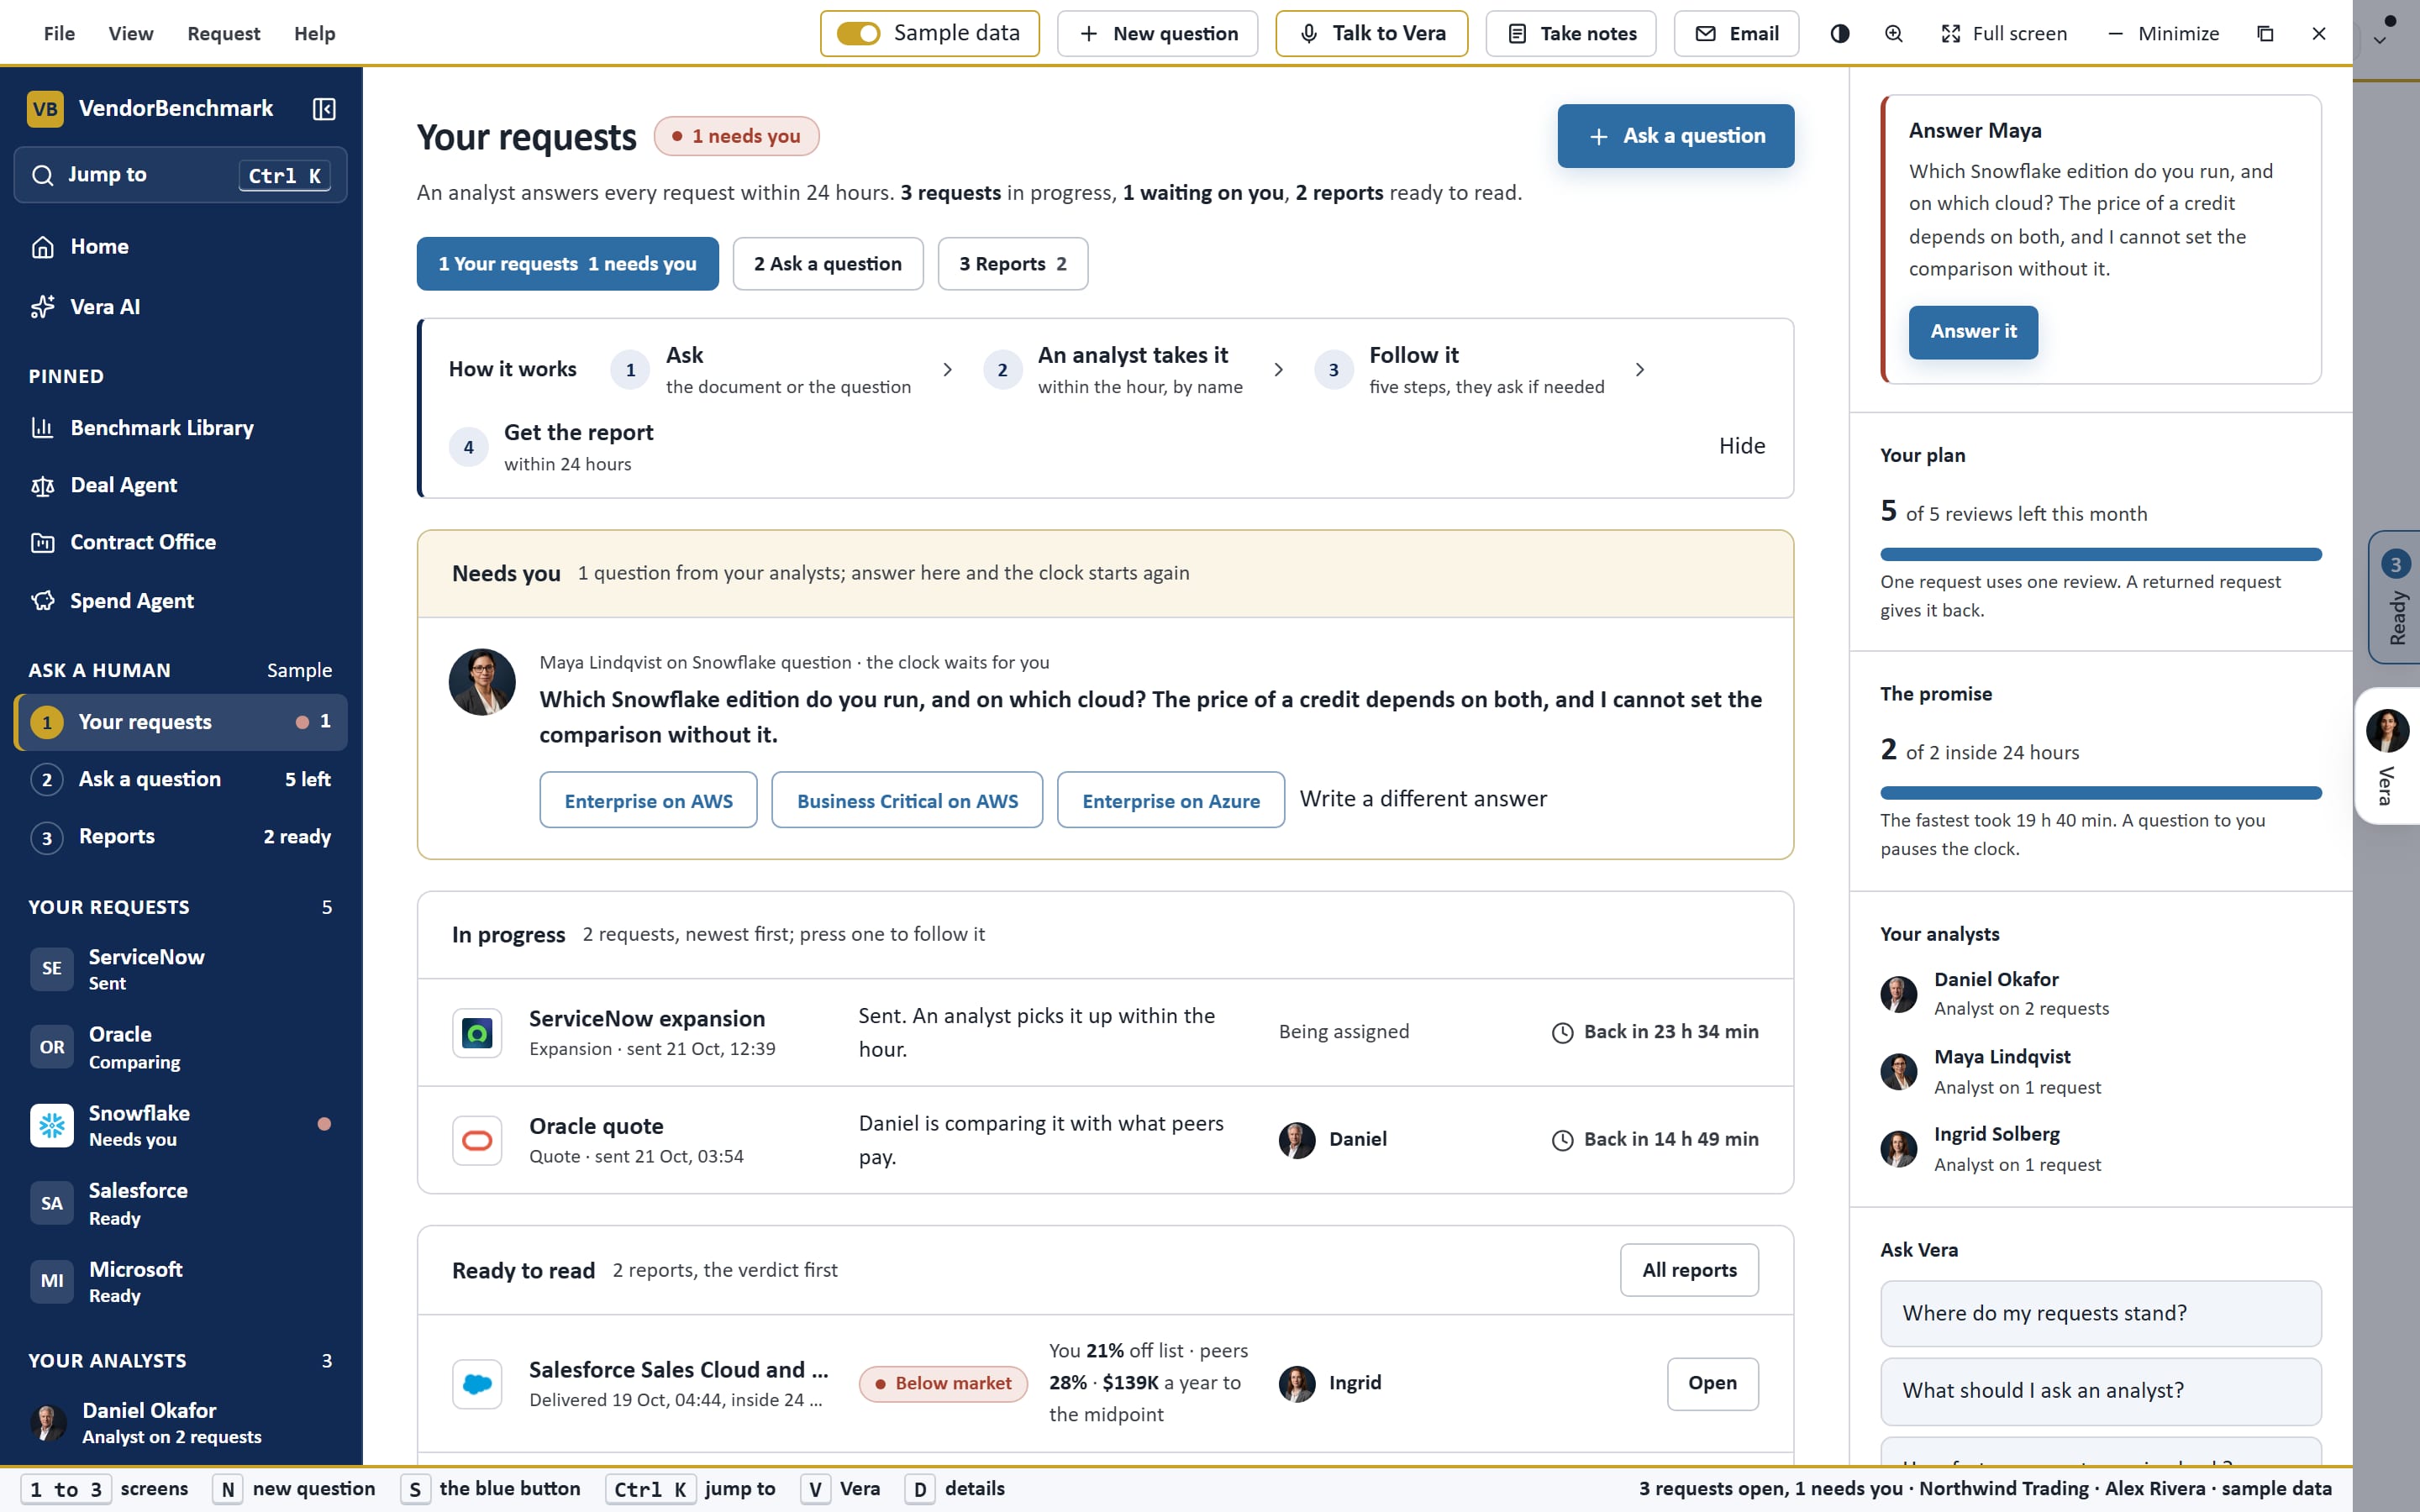
Task: Select Reports 2 ready in sidebar
Action: [181, 837]
